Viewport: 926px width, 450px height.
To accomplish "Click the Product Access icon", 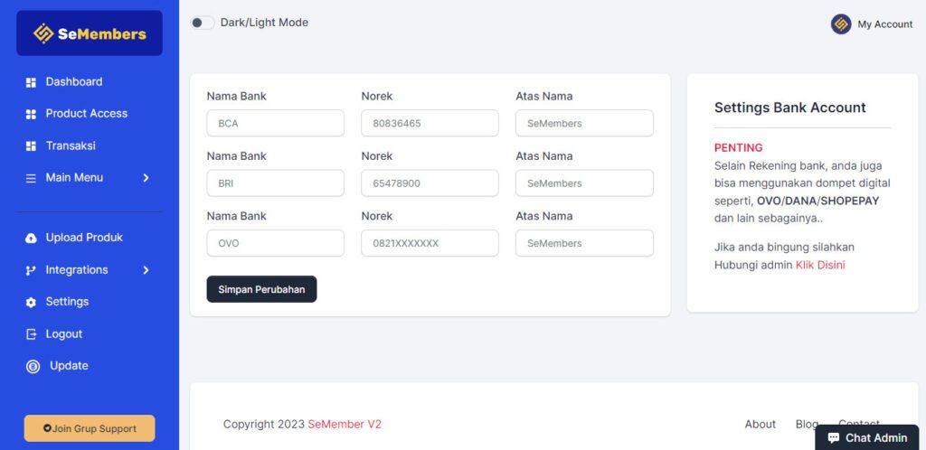I will coord(31,114).
